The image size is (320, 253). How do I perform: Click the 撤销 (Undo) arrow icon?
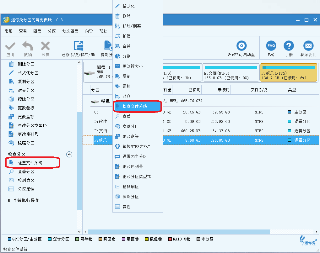(28, 46)
